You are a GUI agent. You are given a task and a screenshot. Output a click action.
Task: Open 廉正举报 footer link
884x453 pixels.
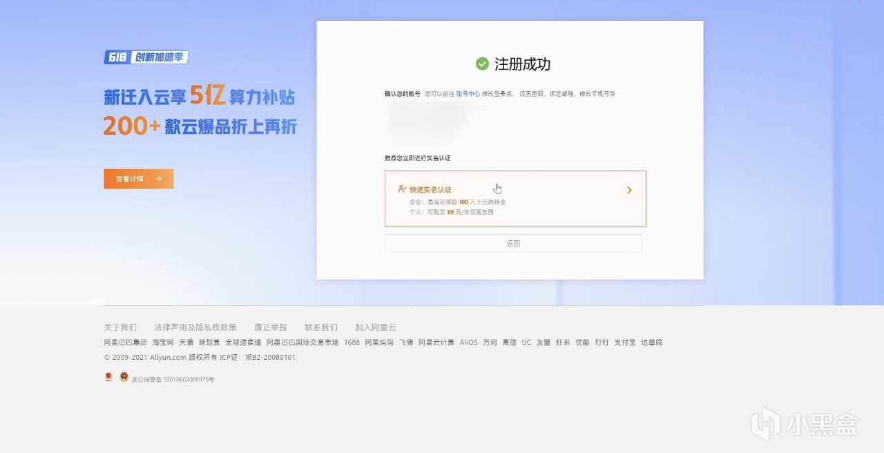point(271,327)
